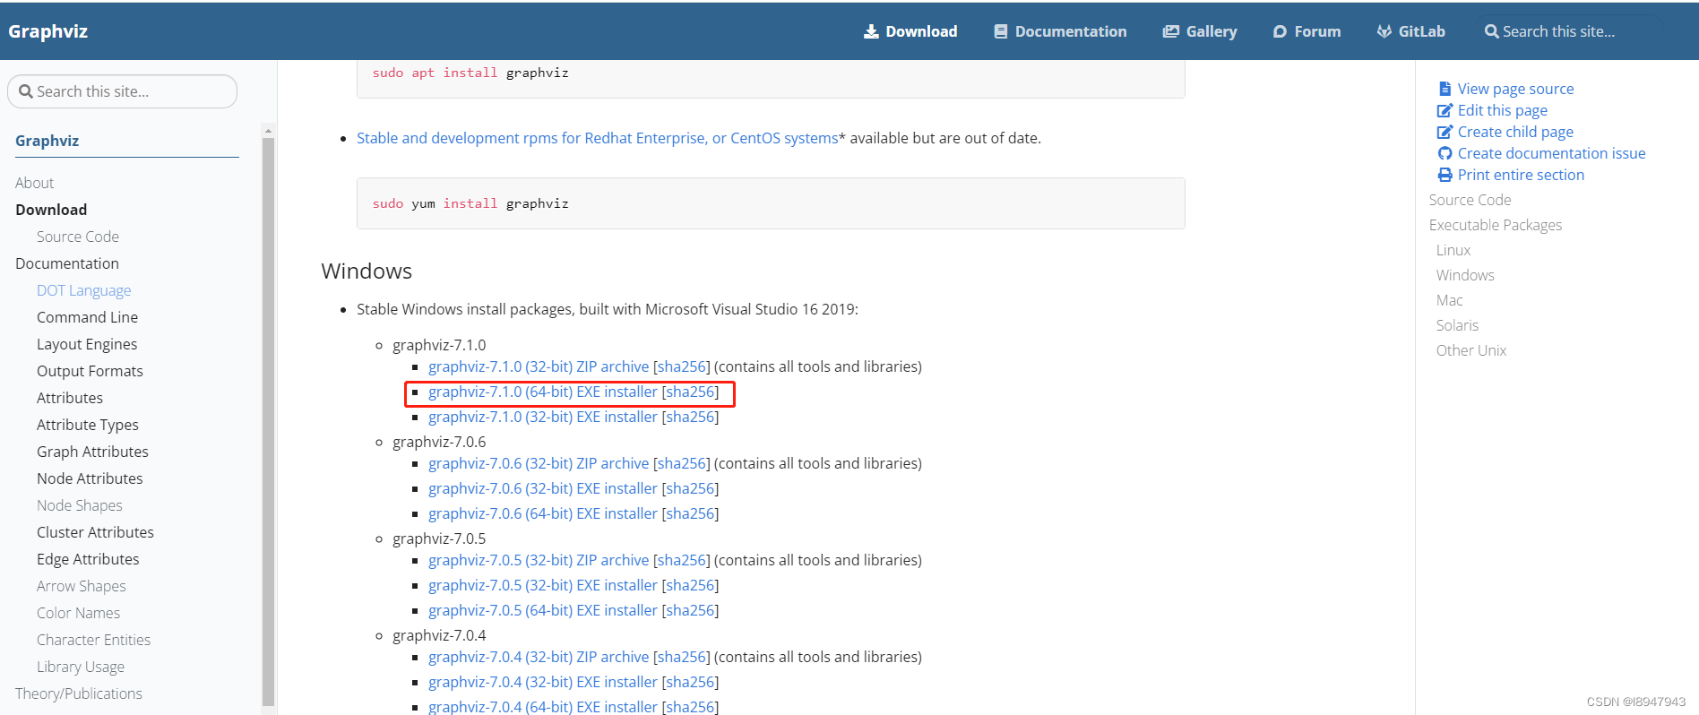Image resolution: width=1699 pixels, height=715 pixels.
Task: Click the magnifier icon in top search
Action: tap(1492, 31)
